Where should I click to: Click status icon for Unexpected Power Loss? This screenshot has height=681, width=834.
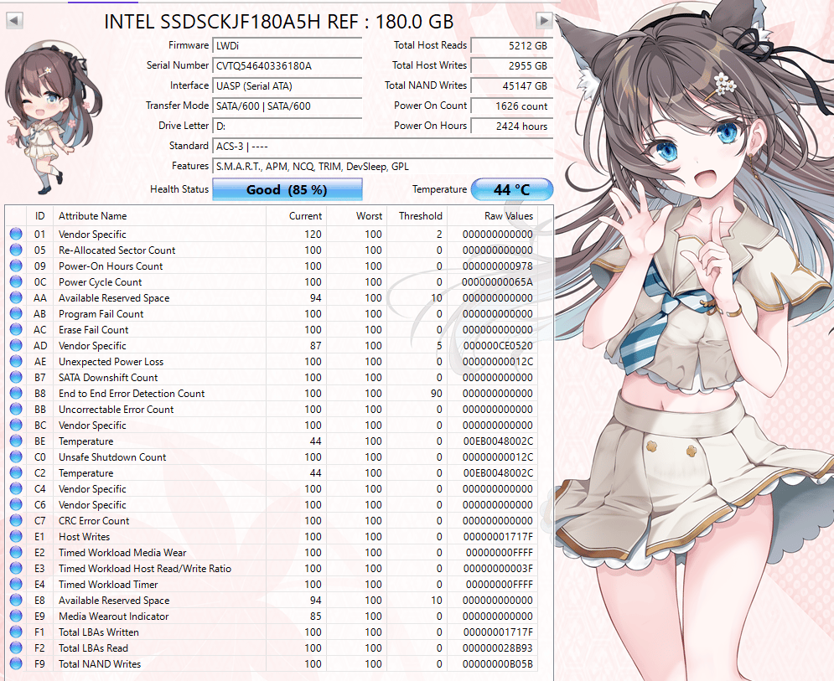tap(16, 362)
